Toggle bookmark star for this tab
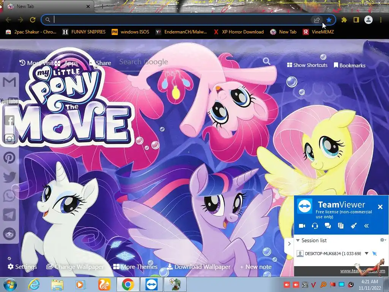Viewport: 389px width, 292px height. pos(329,20)
